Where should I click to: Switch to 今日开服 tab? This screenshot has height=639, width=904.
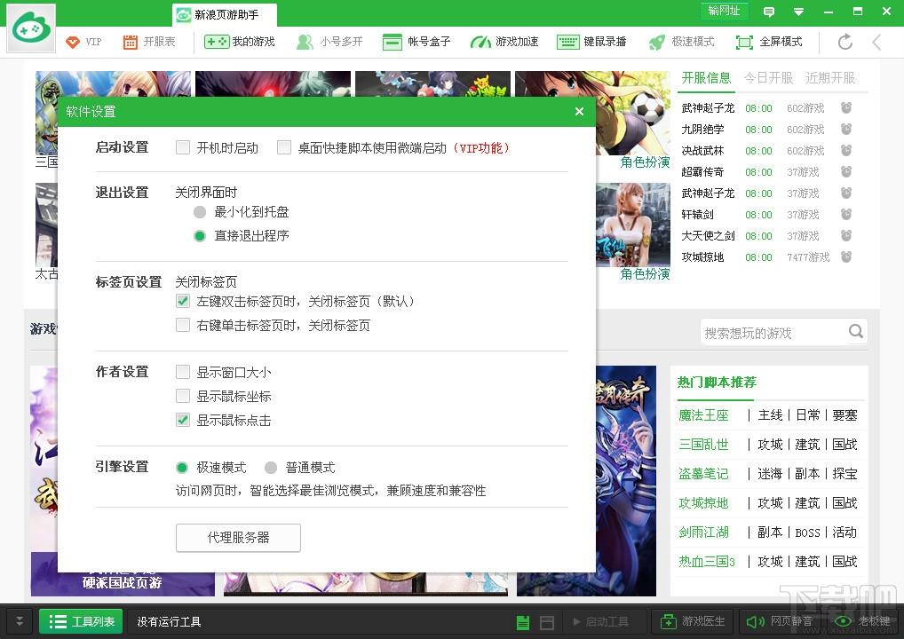[x=768, y=78]
